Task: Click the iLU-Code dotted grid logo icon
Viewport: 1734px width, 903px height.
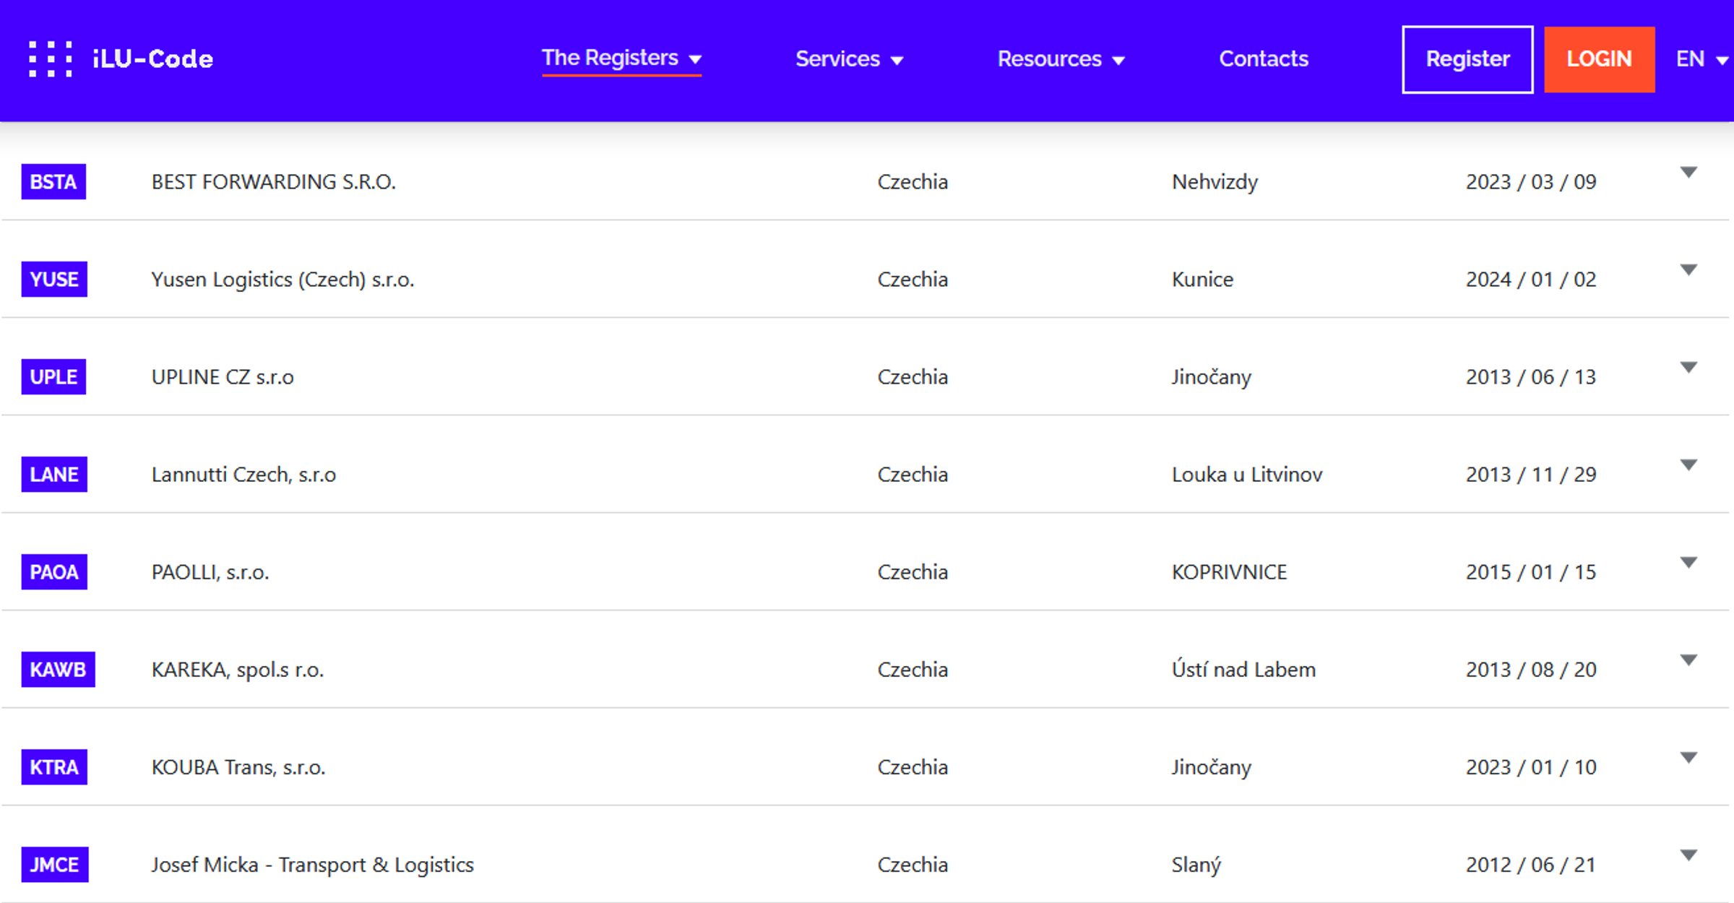Action: [x=51, y=59]
